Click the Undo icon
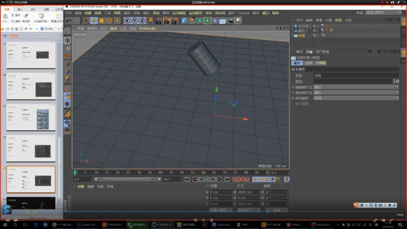The height and width of the screenshot is (229, 407). (68, 20)
